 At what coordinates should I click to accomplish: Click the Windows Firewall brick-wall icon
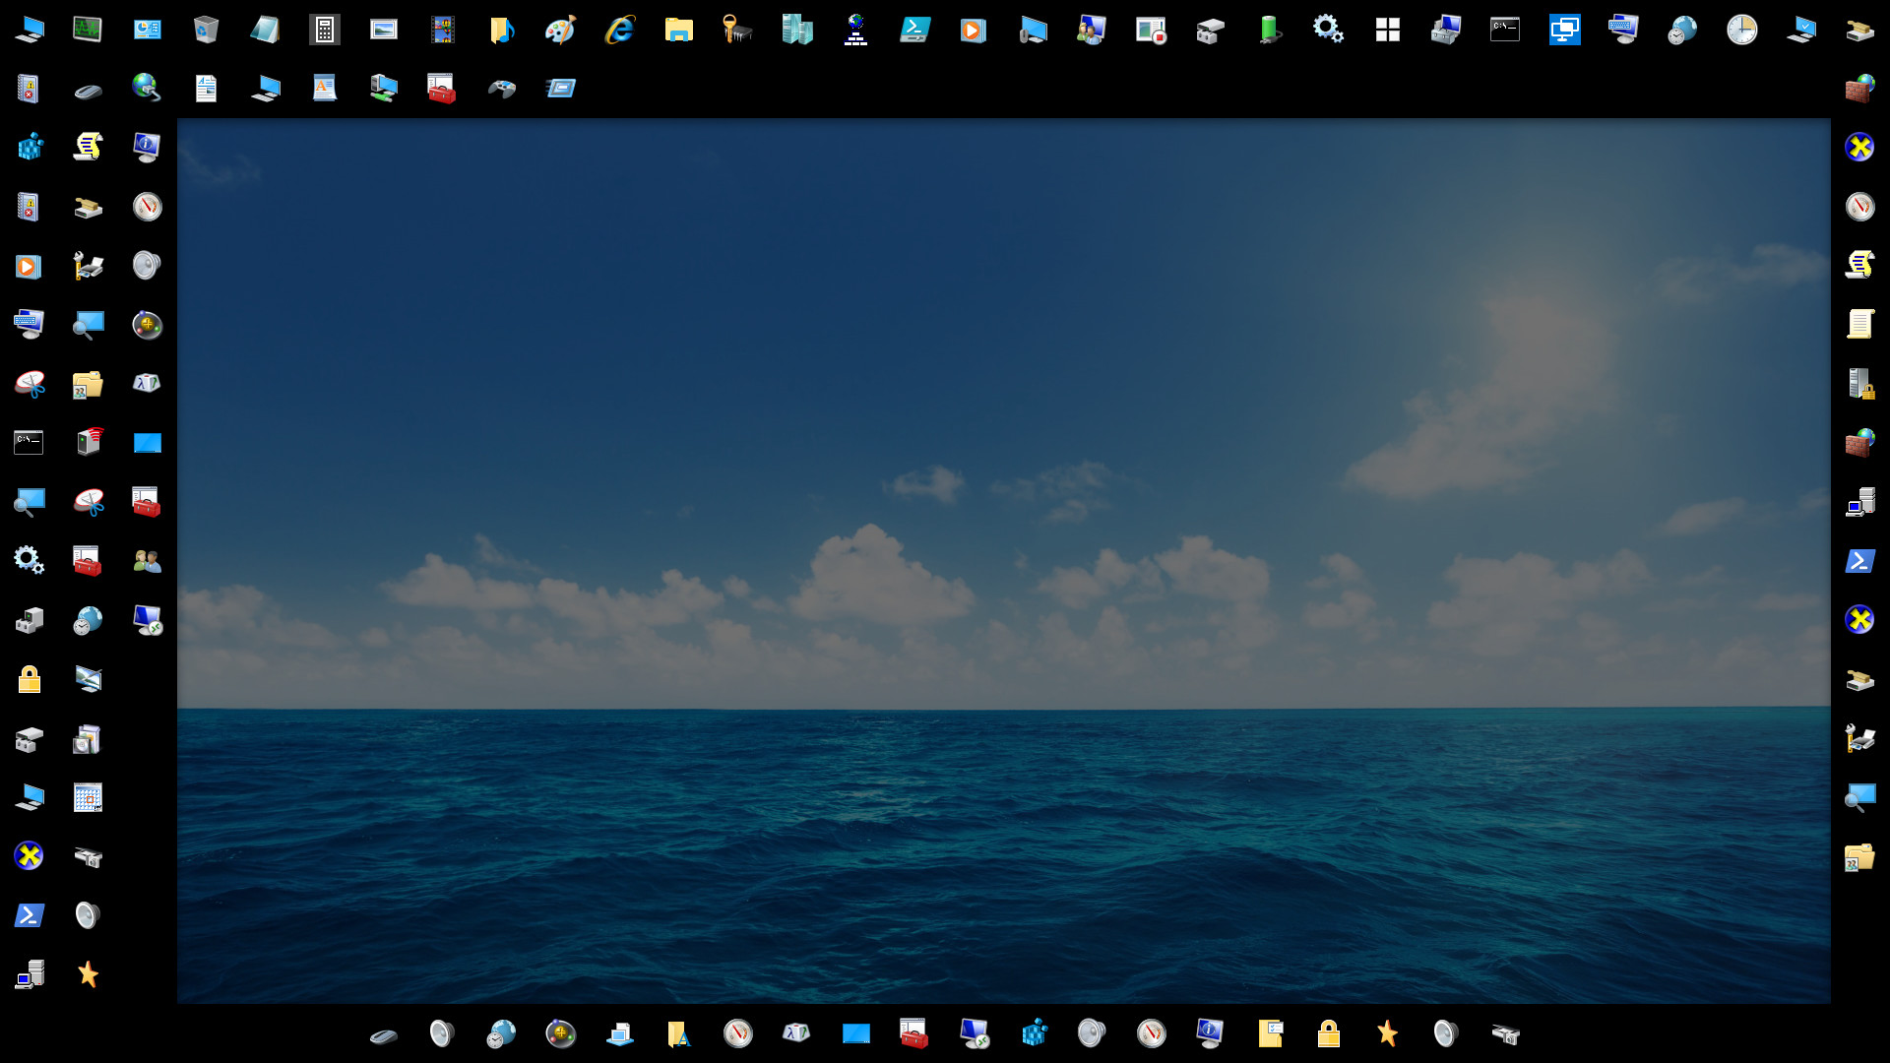[1858, 89]
